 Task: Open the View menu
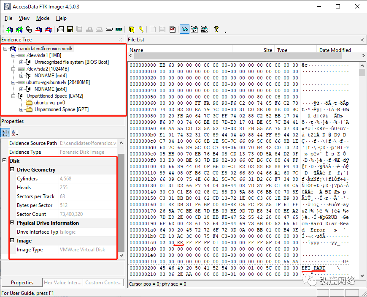pos(24,18)
